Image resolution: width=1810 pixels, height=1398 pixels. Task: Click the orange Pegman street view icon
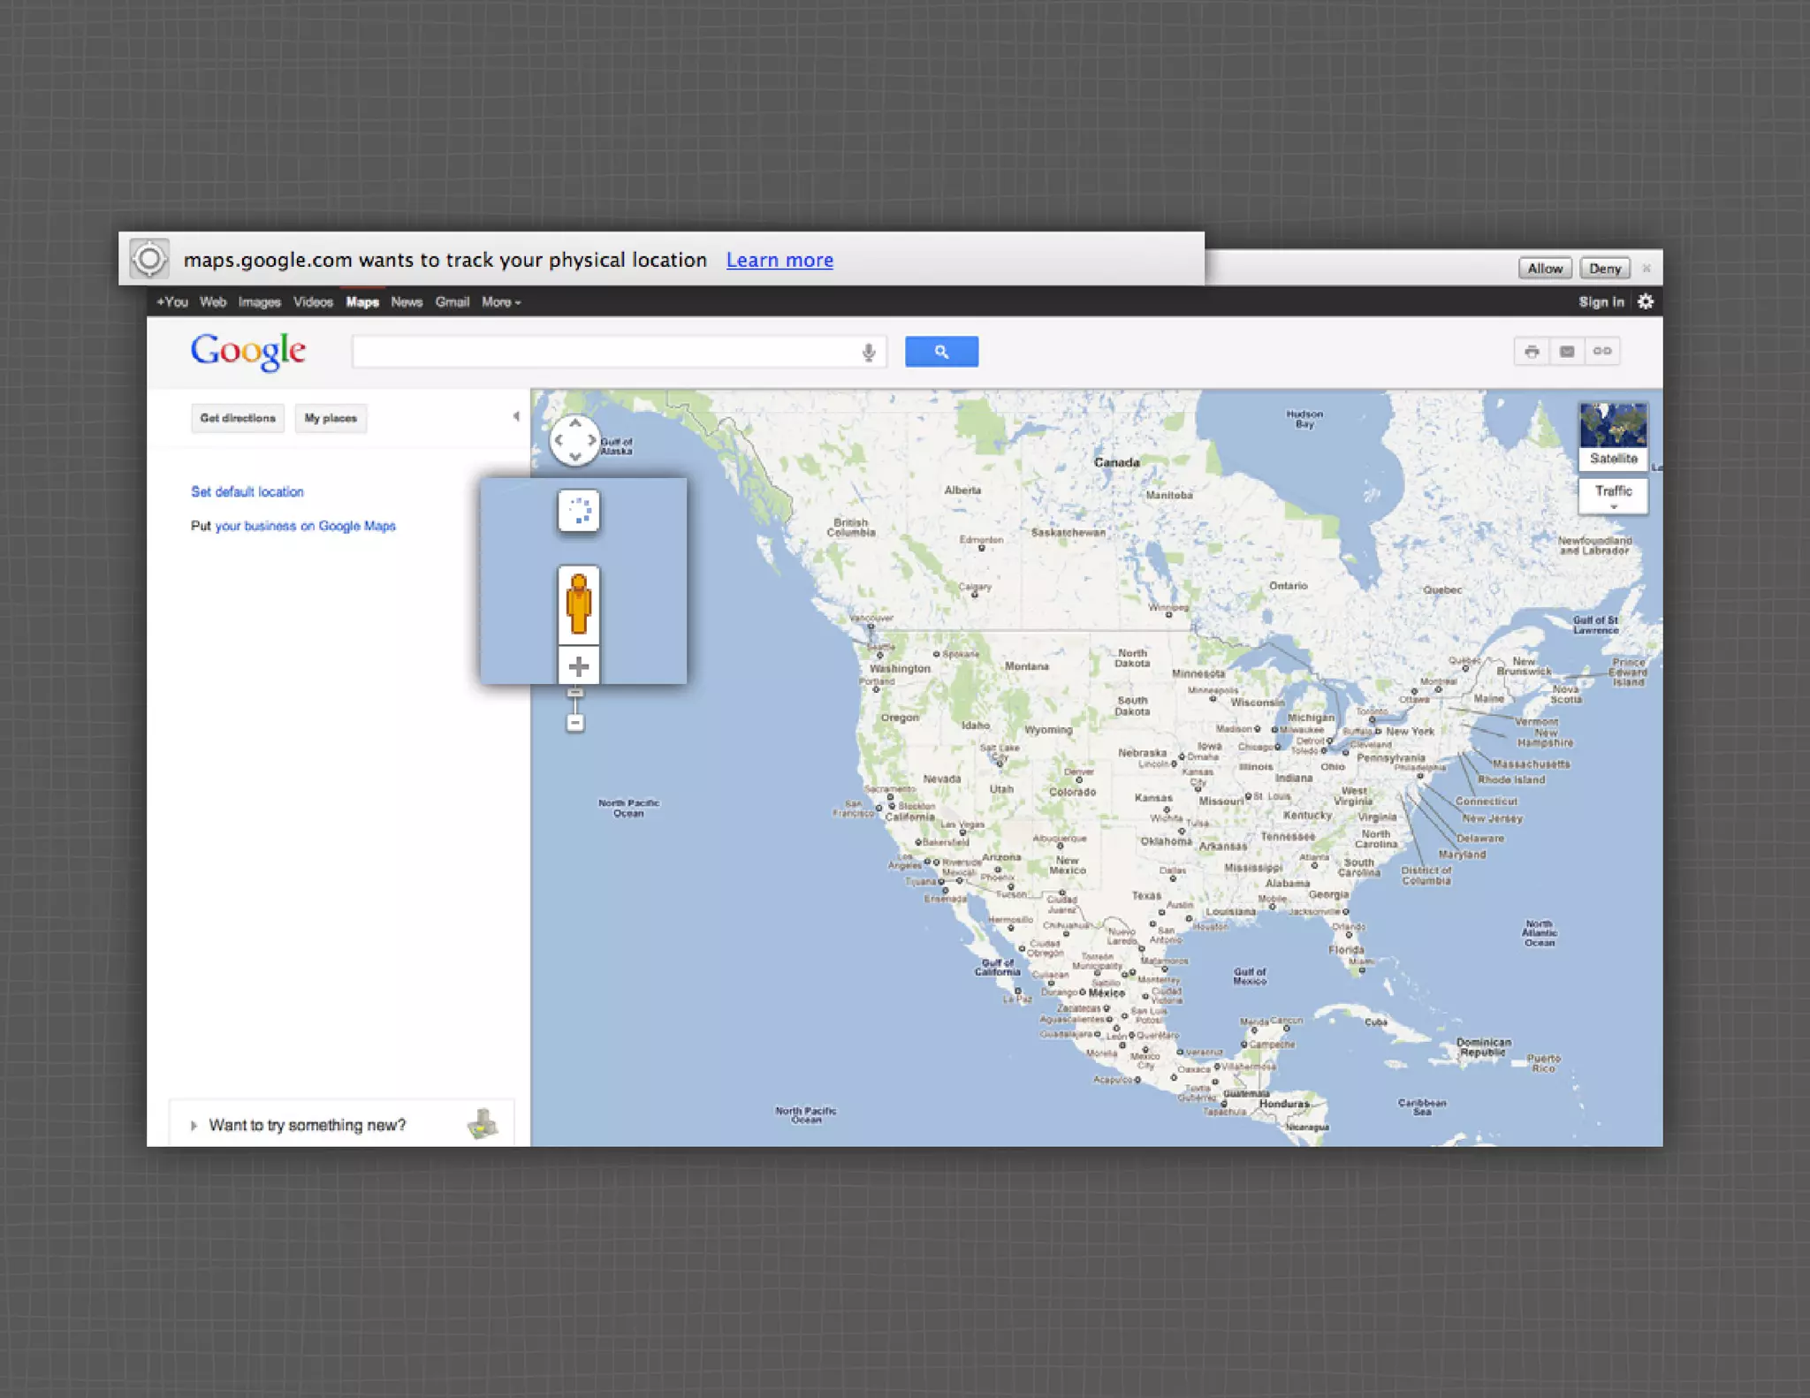(x=579, y=604)
